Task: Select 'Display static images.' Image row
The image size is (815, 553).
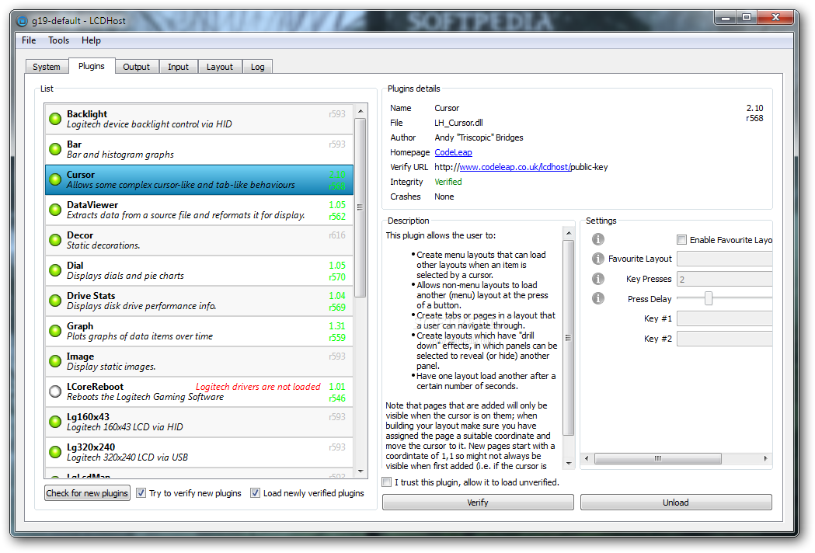Action: pyautogui.click(x=200, y=361)
